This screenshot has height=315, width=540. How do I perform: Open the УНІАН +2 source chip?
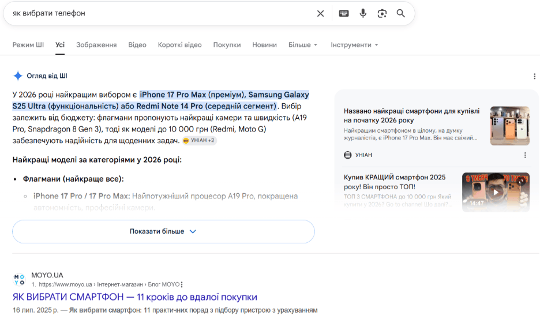(200, 140)
